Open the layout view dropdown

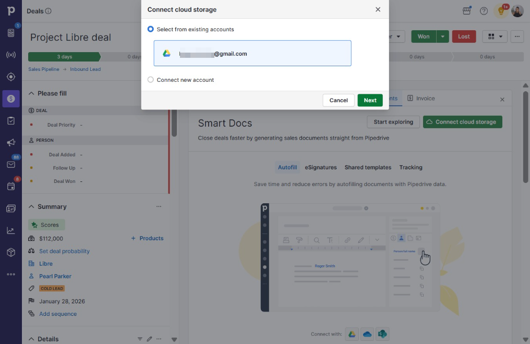click(495, 36)
